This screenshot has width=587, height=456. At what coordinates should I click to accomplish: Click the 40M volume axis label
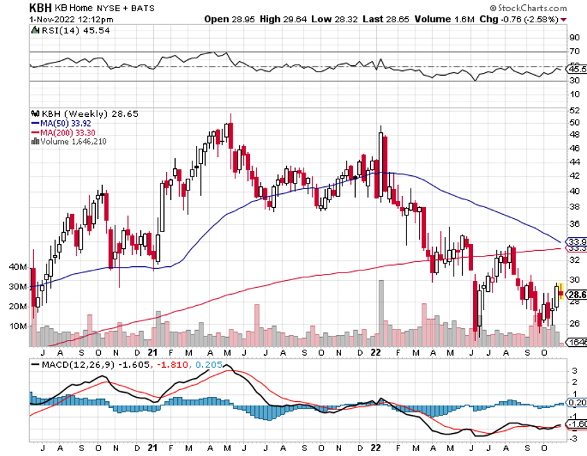pos(18,267)
